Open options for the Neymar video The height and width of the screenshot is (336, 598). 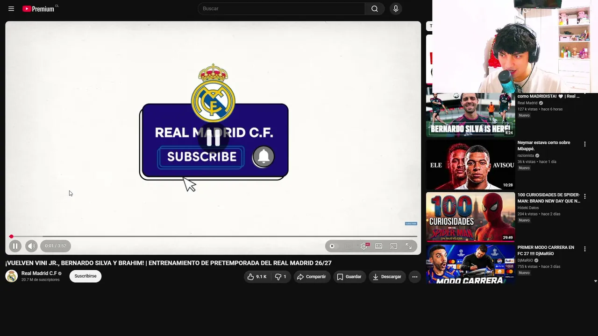pyautogui.click(x=584, y=144)
